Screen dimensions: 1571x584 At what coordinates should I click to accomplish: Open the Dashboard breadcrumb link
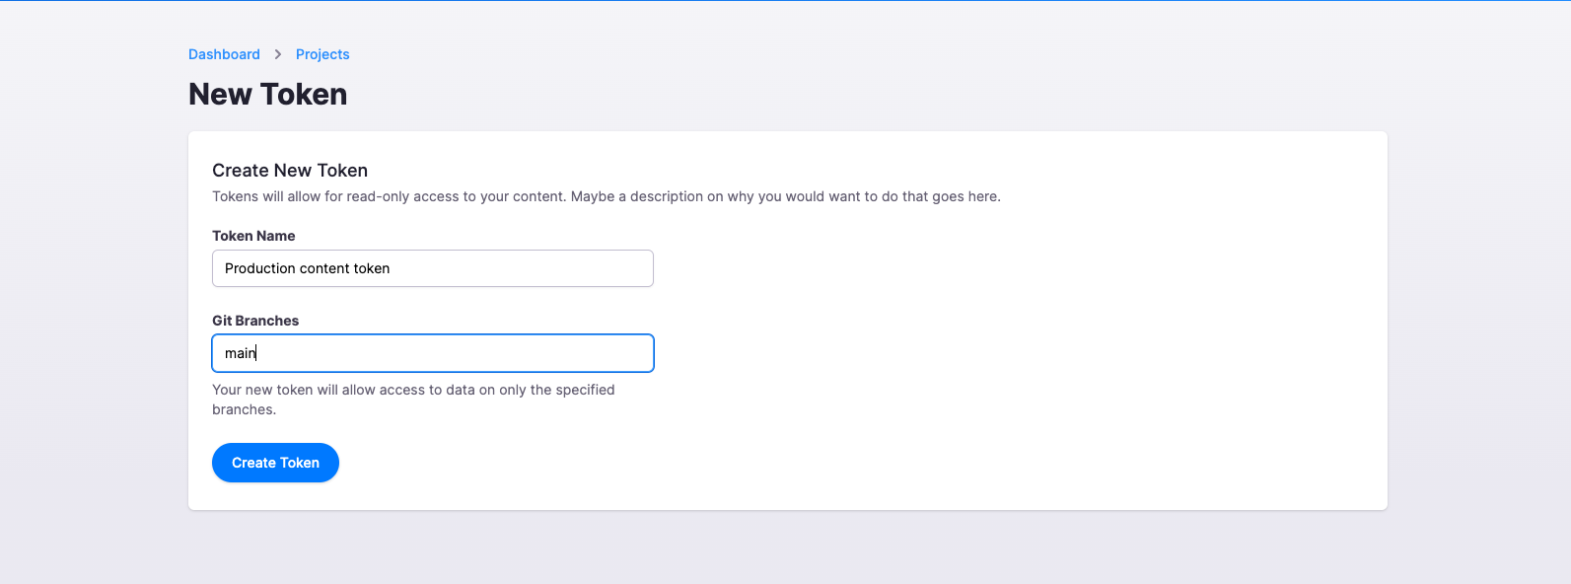(x=224, y=54)
